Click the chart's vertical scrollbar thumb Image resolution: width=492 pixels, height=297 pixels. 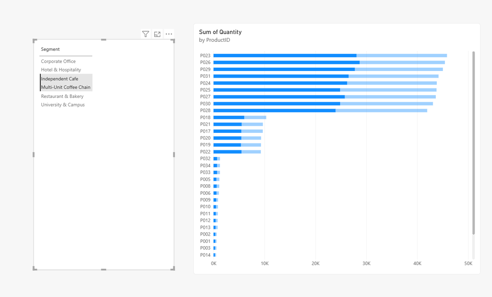(473, 143)
